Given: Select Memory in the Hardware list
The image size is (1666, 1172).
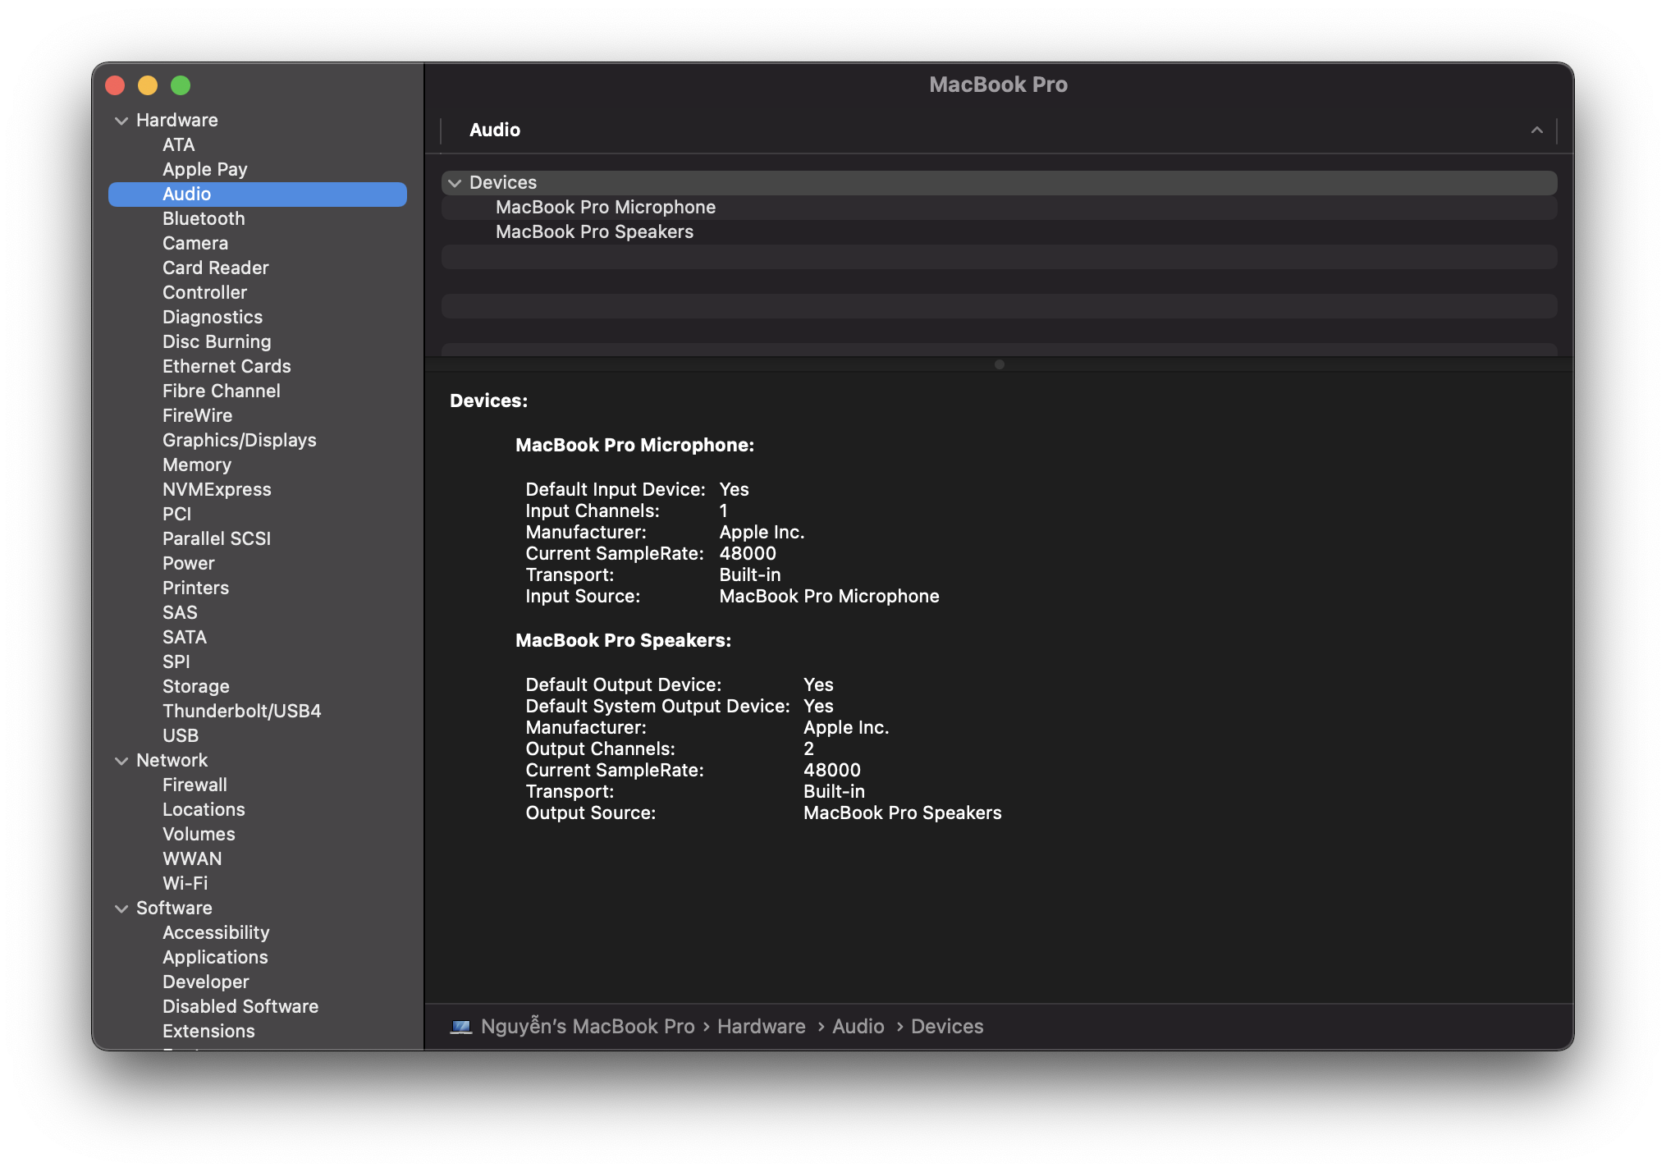Looking at the screenshot, I should [197, 465].
